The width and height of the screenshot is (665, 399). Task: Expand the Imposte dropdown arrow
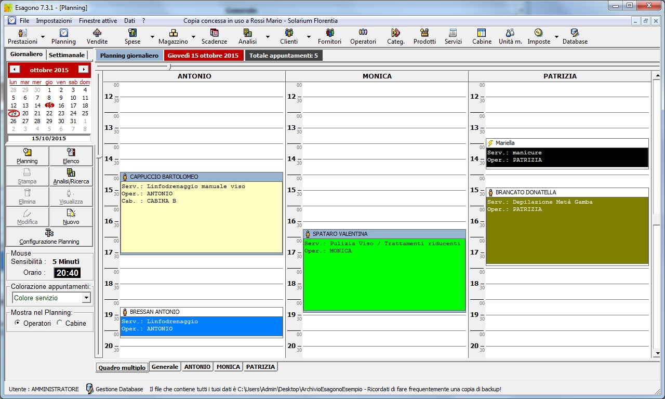556,37
